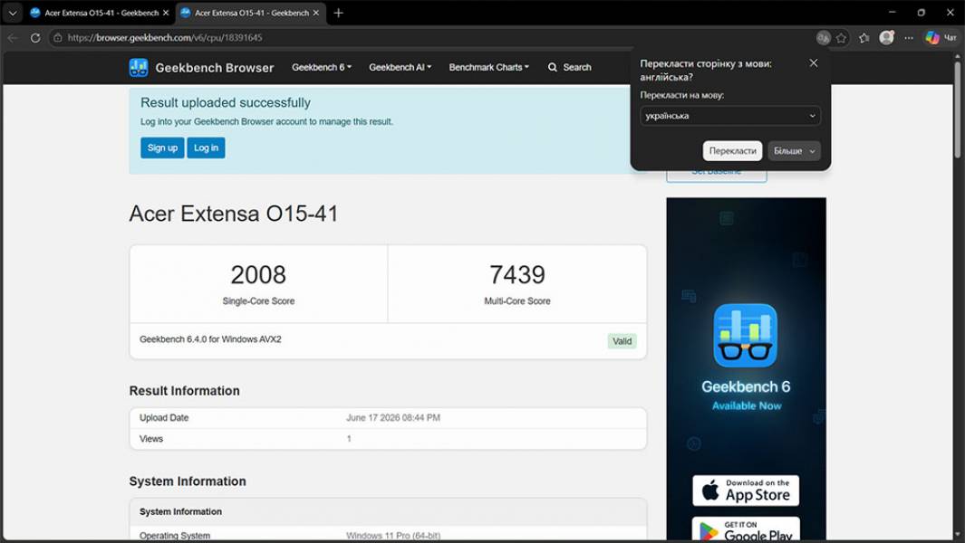The height and width of the screenshot is (543, 965).
Task: Reload the page with refresh icon
Action: click(x=35, y=38)
